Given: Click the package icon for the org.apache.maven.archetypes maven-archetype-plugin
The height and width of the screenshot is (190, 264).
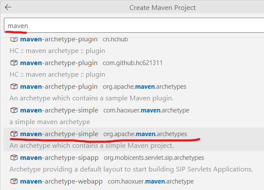Looking at the screenshot, I should pyautogui.click(x=14, y=87).
